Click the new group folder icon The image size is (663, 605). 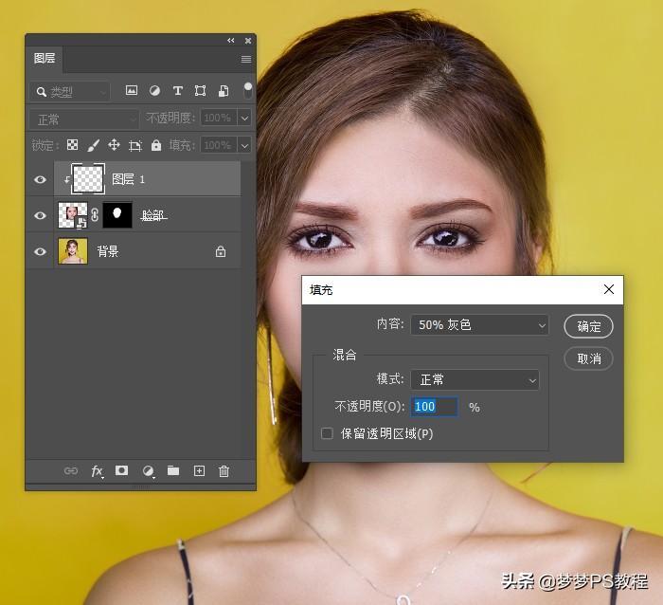point(173,470)
